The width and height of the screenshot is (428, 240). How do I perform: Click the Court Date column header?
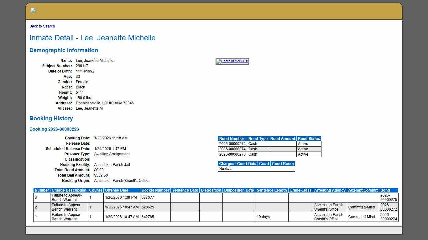click(x=247, y=164)
